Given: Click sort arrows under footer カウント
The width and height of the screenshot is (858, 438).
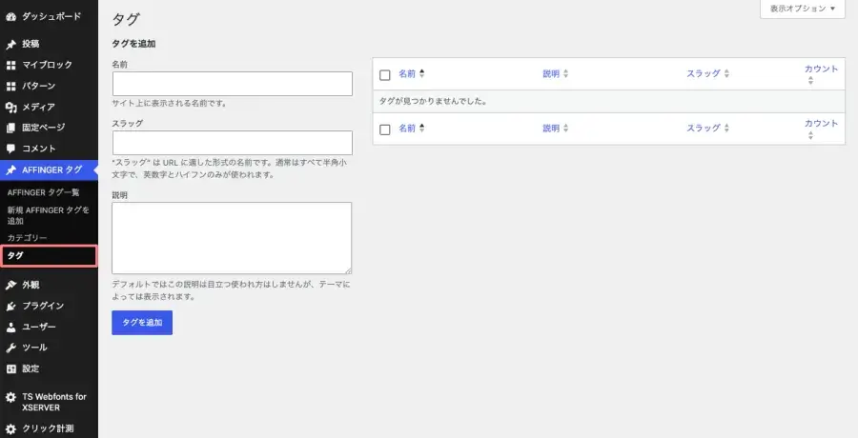Looking at the screenshot, I should (810, 135).
